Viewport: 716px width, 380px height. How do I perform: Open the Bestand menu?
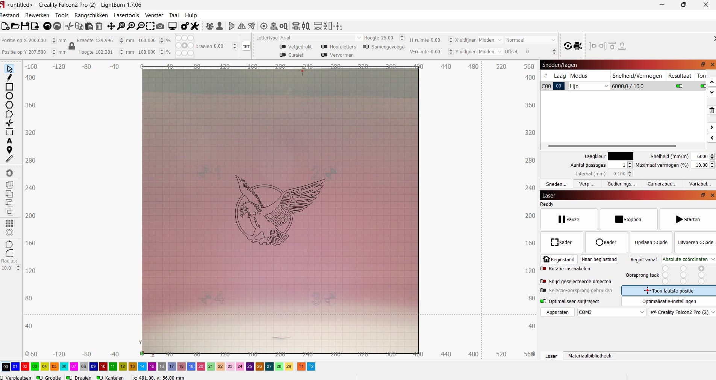9,15
